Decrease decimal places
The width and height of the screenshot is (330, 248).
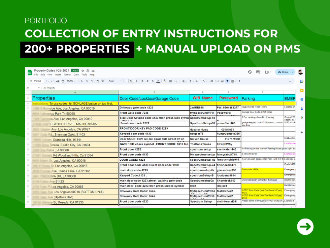92,81
